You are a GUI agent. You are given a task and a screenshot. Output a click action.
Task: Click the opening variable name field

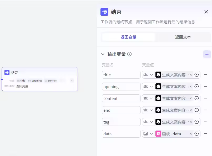(121, 87)
